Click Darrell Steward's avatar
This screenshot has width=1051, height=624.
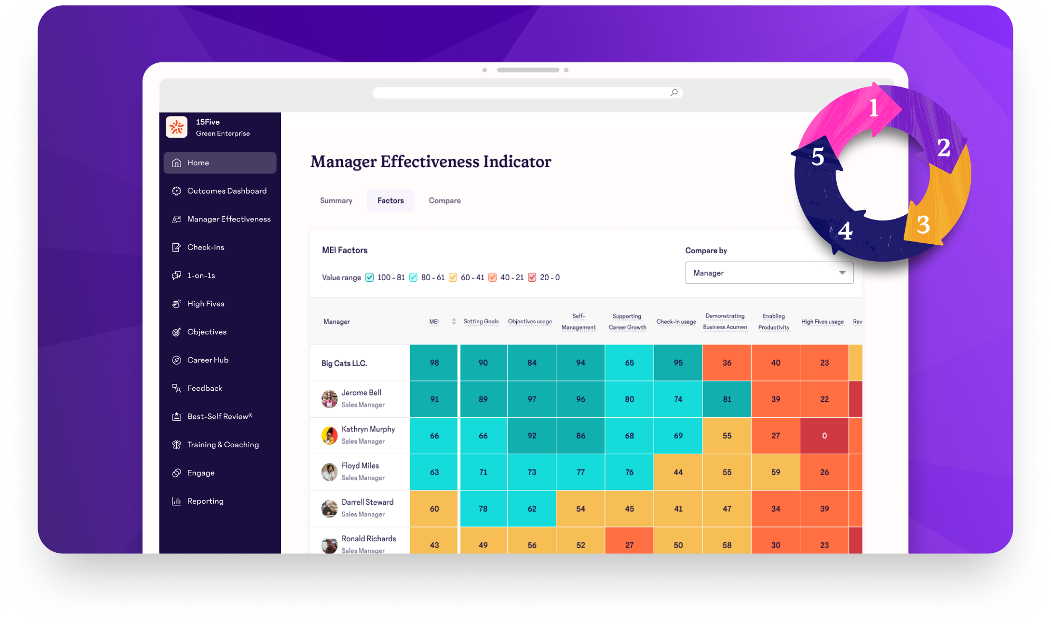pos(329,508)
